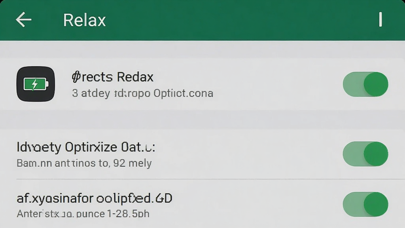Turn off the oolipfxed.GD switch
The height and width of the screenshot is (228, 405).
(x=365, y=204)
